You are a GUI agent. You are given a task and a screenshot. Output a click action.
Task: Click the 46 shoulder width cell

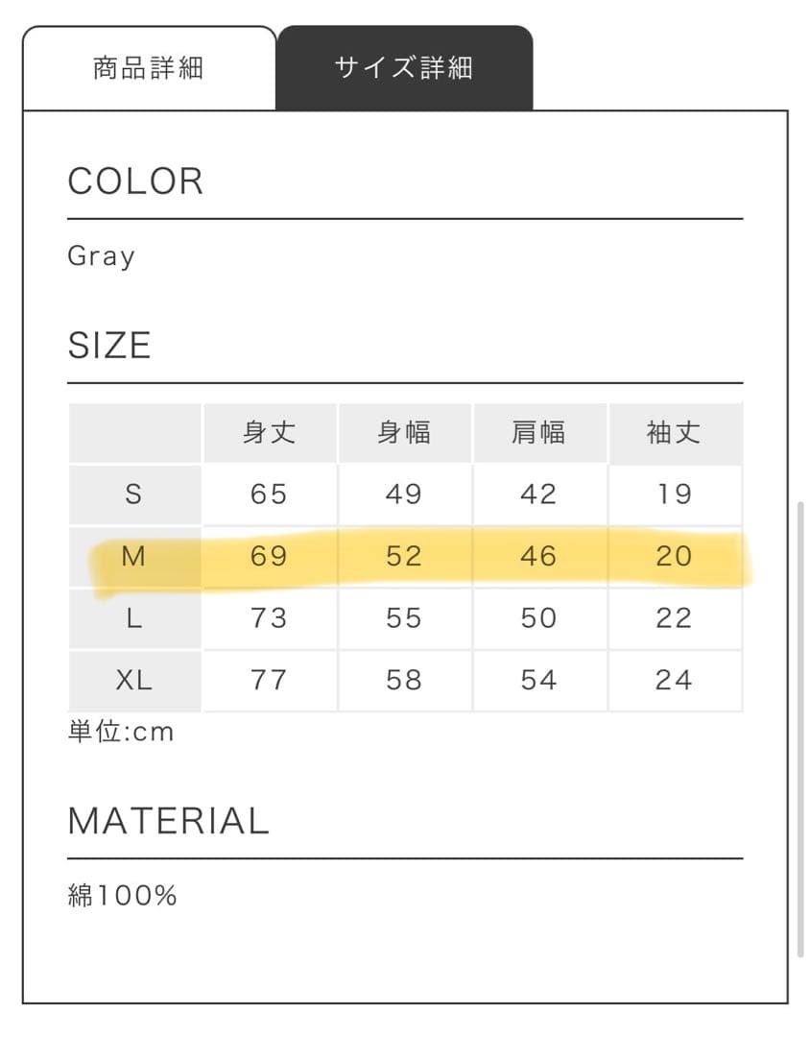click(538, 556)
